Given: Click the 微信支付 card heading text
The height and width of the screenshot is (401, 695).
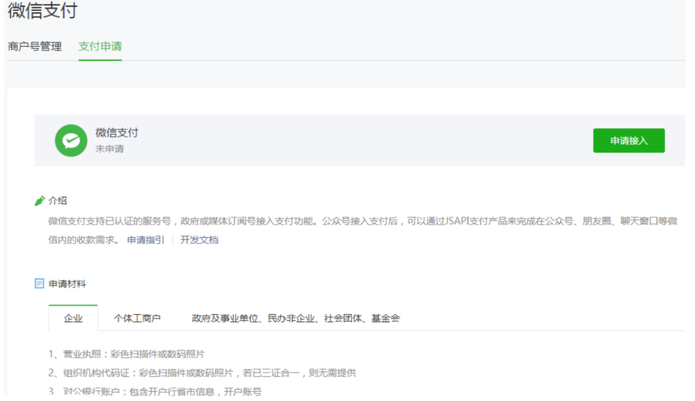Looking at the screenshot, I should point(117,133).
